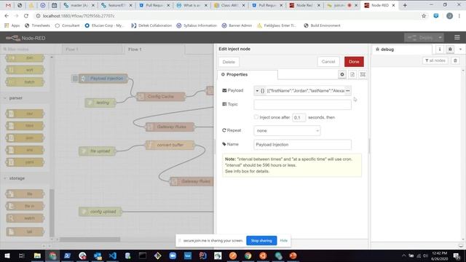Open a new browser tab
This screenshot has width=466, height=262.
pyautogui.click(x=405, y=5)
